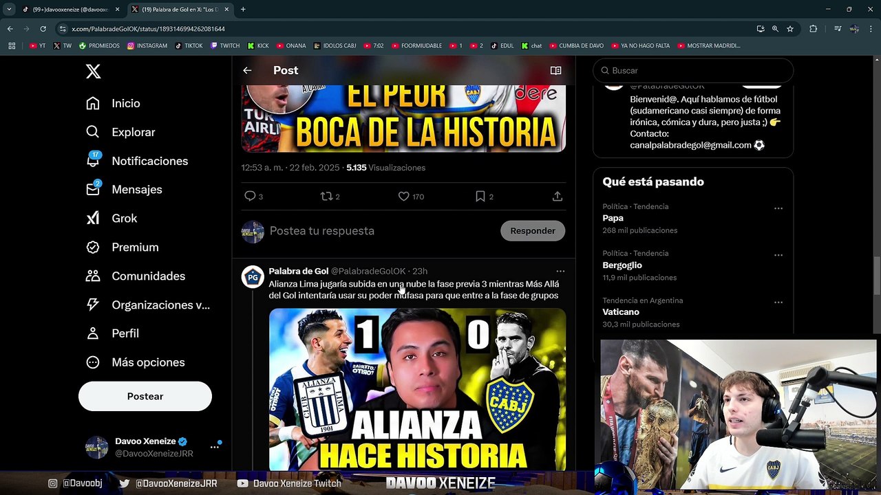Open the apps grid in bookmarks bar

coord(12,46)
